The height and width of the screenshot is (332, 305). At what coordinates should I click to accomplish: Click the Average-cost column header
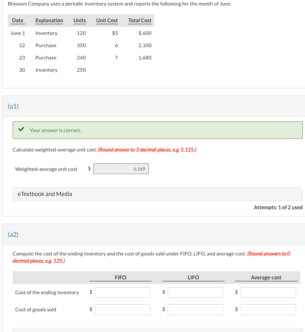click(x=267, y=277)
